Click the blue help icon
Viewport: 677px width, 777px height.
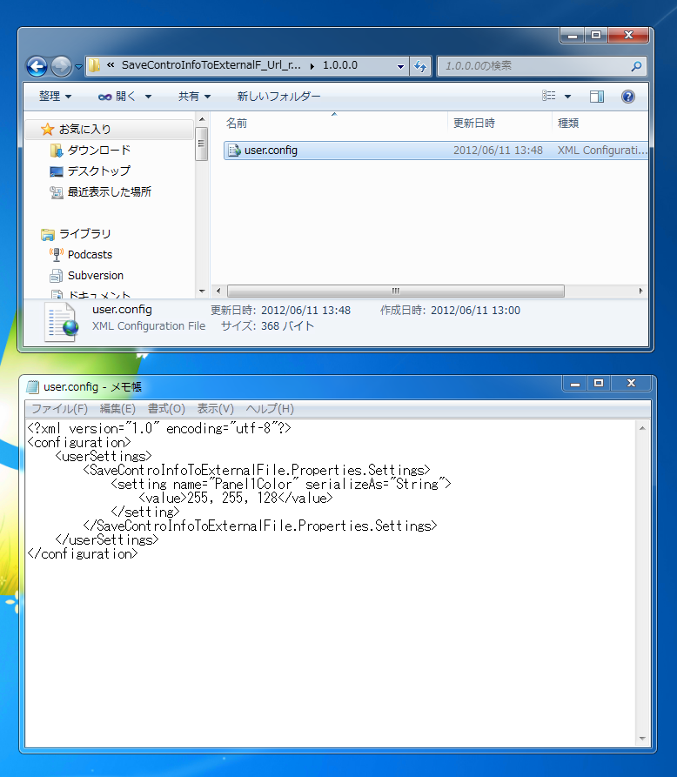[628, 96]
